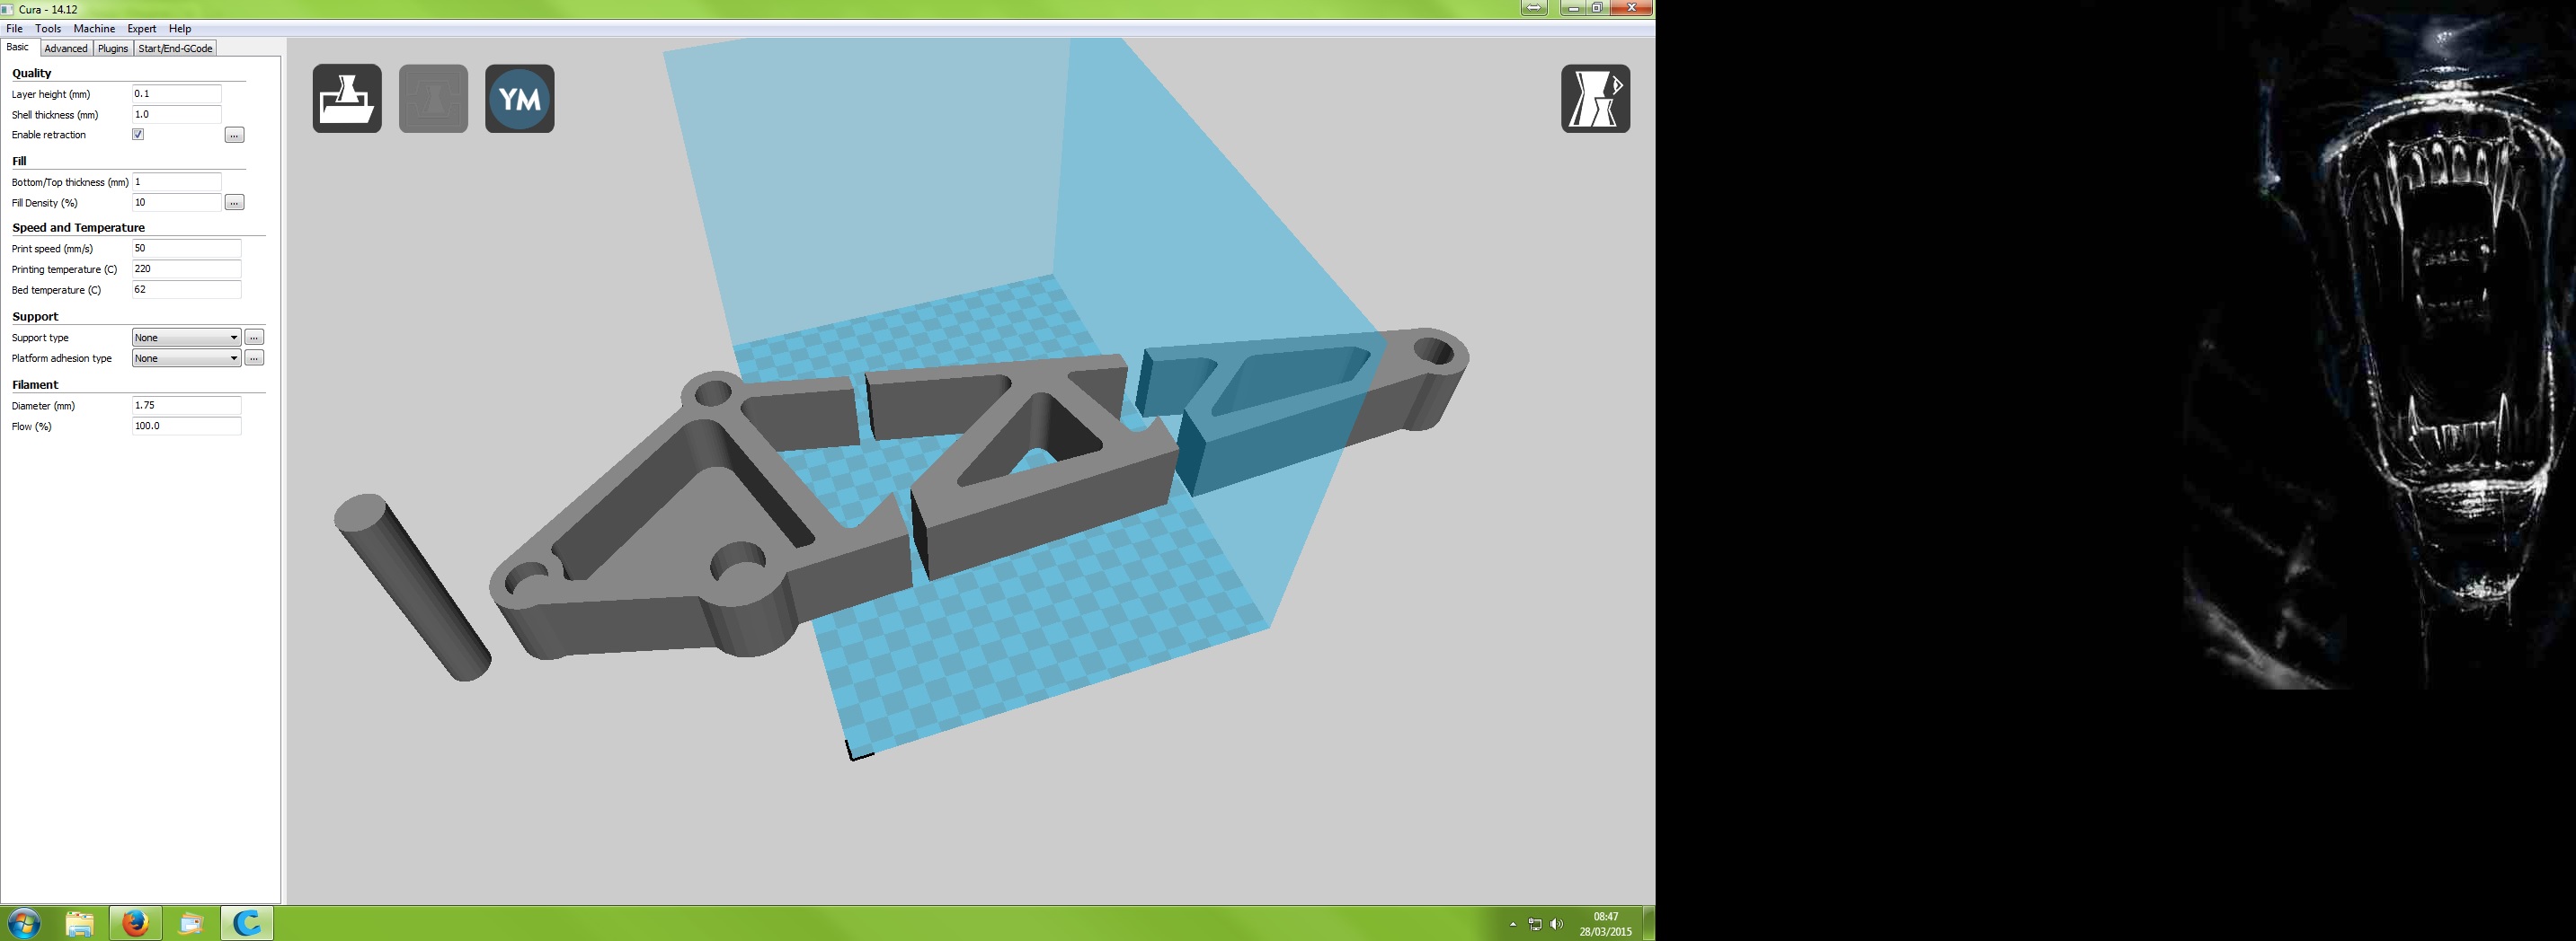2576x941 pixels.
Task: Open the File menu
Action: [x=14, y=28]
